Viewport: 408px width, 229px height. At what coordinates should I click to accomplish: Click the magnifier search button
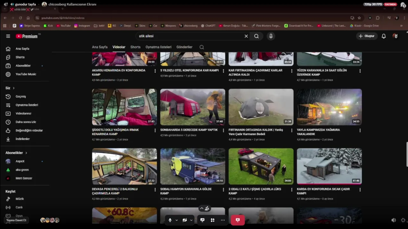pos(256,36)
